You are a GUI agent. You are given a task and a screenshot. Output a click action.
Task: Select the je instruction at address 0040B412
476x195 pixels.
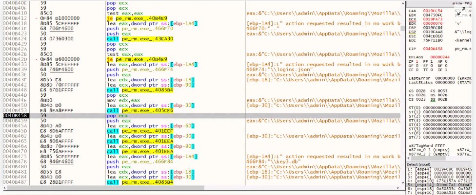tap(137, 18)
